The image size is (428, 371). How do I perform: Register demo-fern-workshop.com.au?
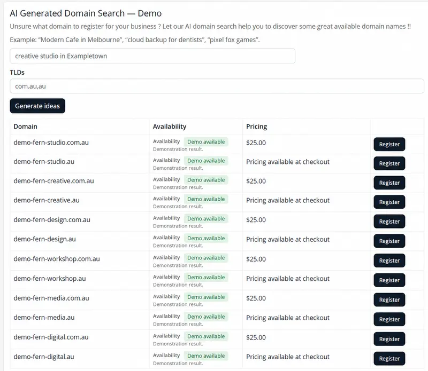pyautogui.click(x=389, y=261)
